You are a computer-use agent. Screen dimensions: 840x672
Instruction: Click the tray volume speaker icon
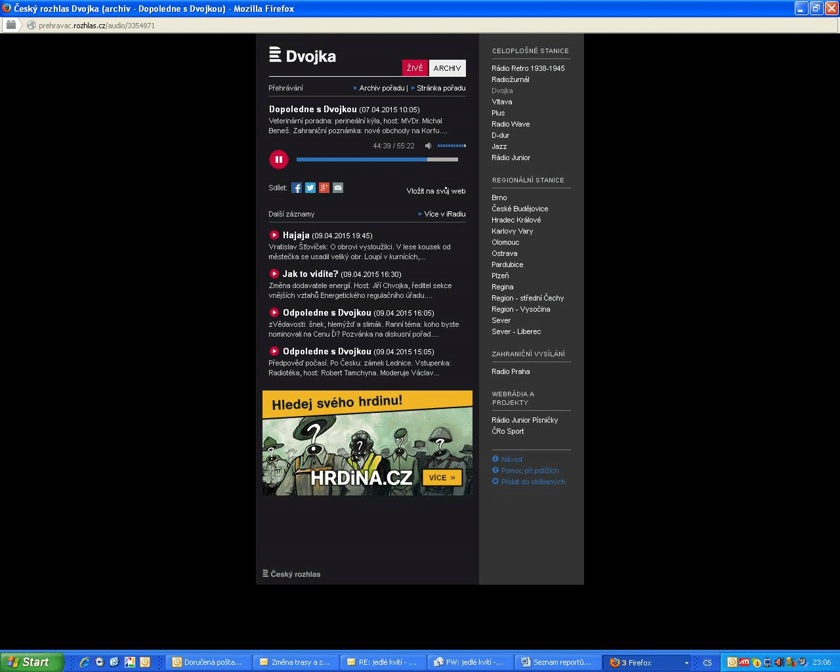pyautogui.click(x=779, y=662)
